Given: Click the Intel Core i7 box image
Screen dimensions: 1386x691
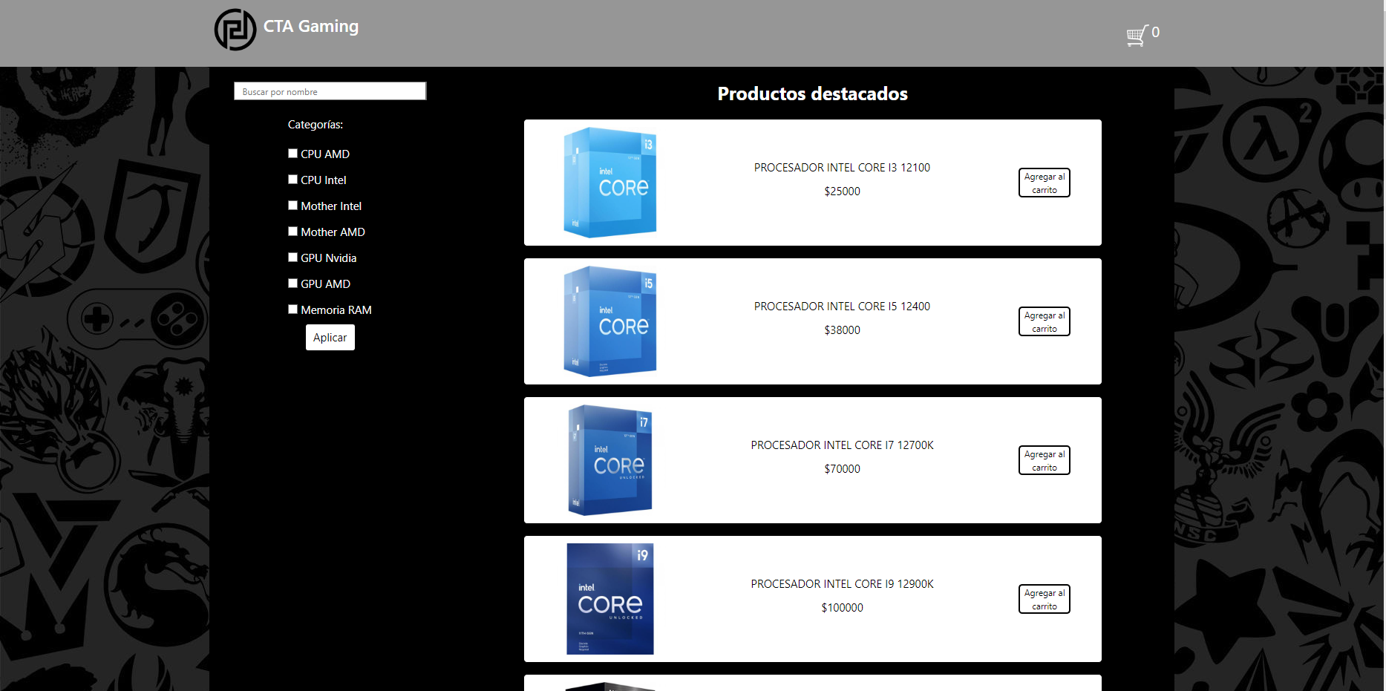Looking at the screenshot, I should [609, 460].
